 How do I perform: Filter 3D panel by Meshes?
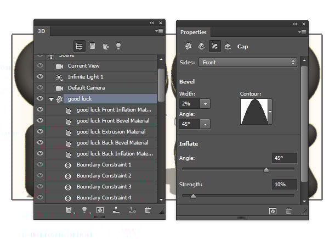[92, 46]
